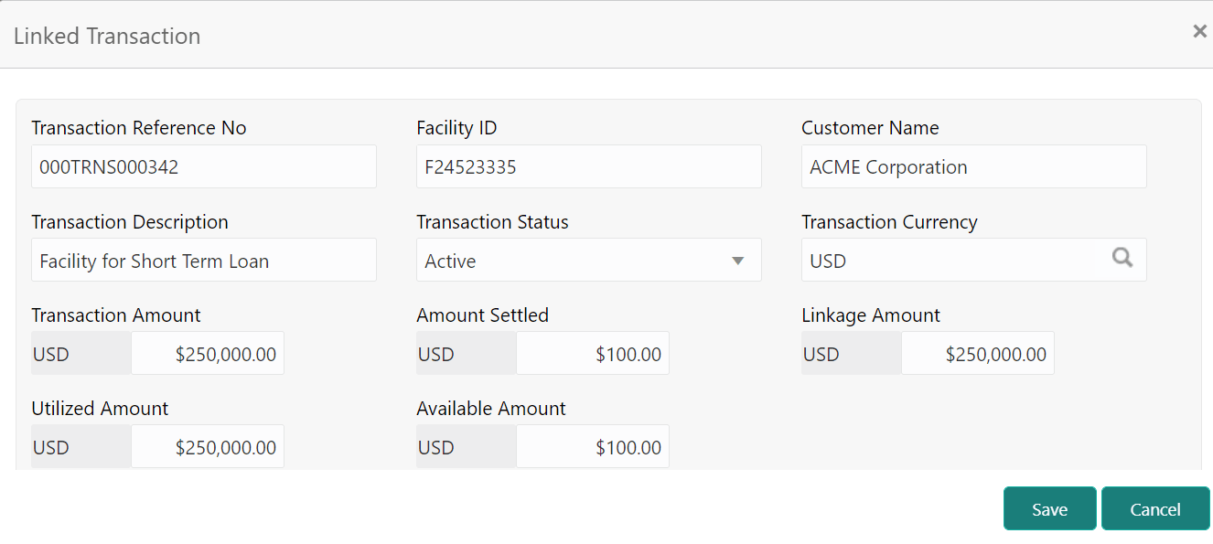Click the Facility ID field
Viewport: 1213px width, 544px height.
click(588, 166)
